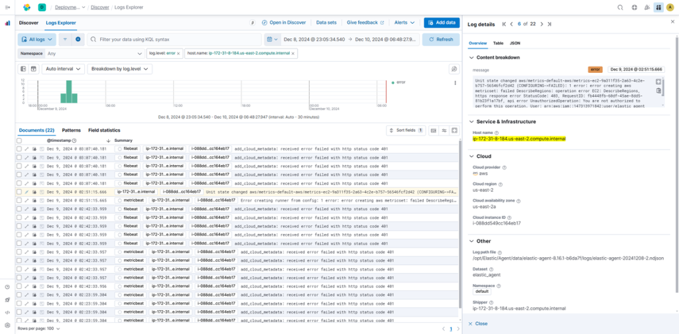This screenshot has height=334, width=679.
Task: Check the first filebeat log row
Action: point(19,149)
